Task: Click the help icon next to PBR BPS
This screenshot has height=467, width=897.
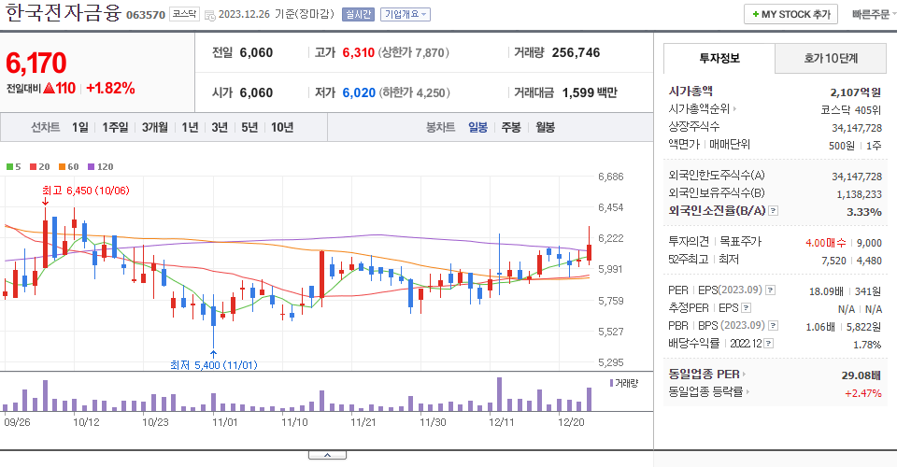Action: tap(773, 326)
